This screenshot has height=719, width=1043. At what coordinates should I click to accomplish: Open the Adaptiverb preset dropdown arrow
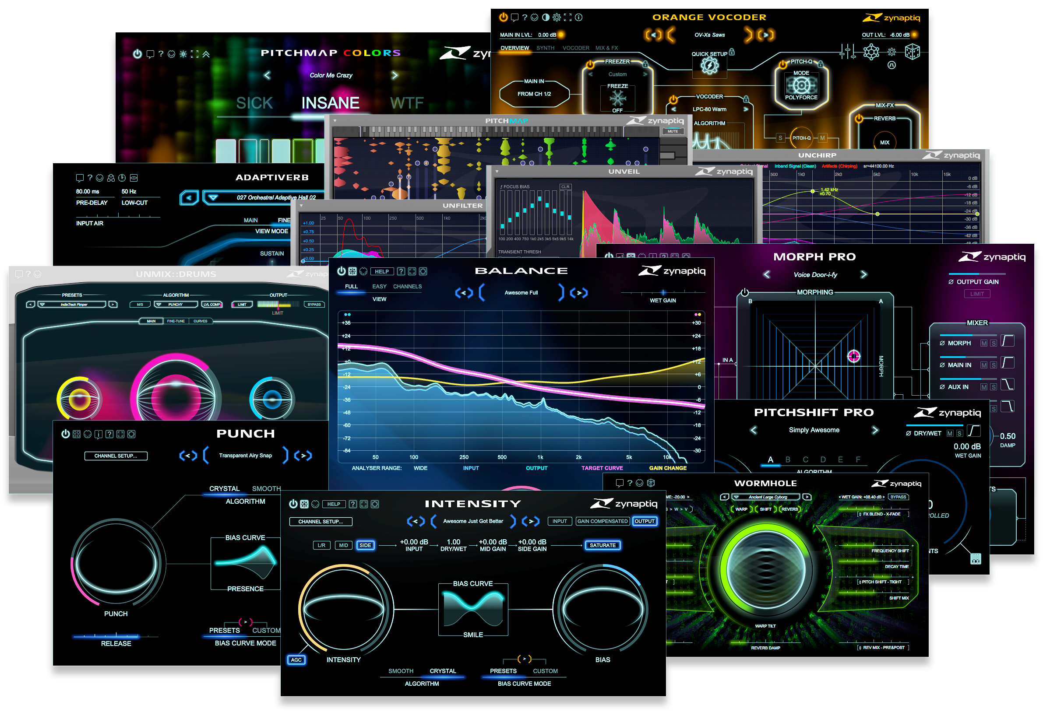(213, 198)
